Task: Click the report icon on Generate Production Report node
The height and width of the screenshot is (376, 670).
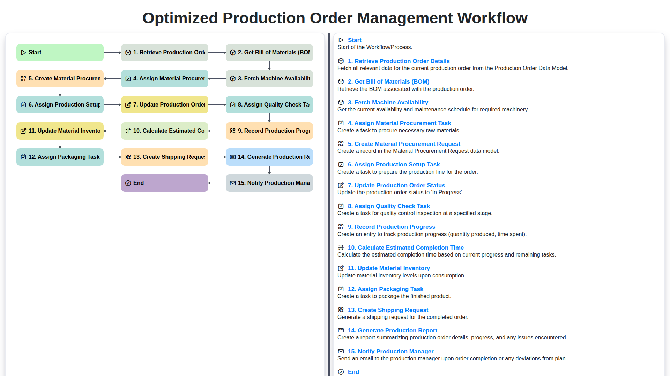Action: (x=232, y=157)
